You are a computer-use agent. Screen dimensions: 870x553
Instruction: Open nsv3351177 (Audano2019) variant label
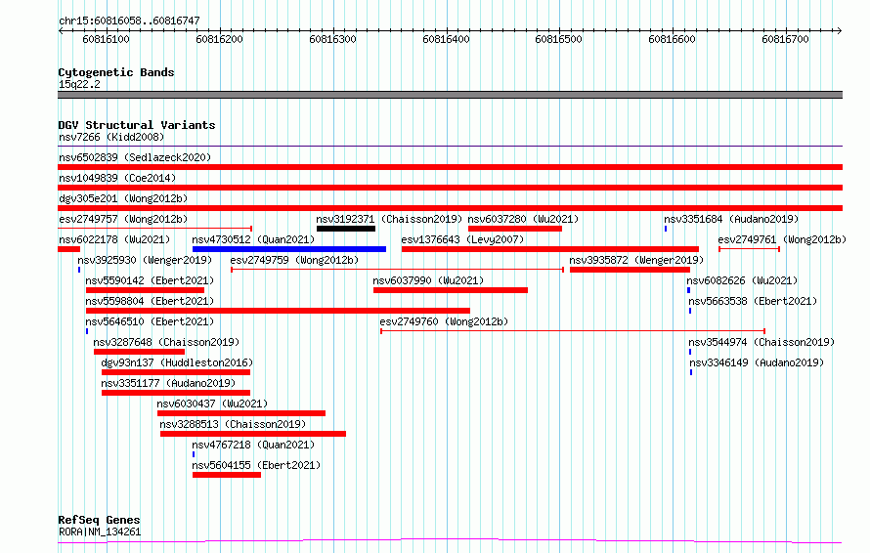tap(168, 383)
